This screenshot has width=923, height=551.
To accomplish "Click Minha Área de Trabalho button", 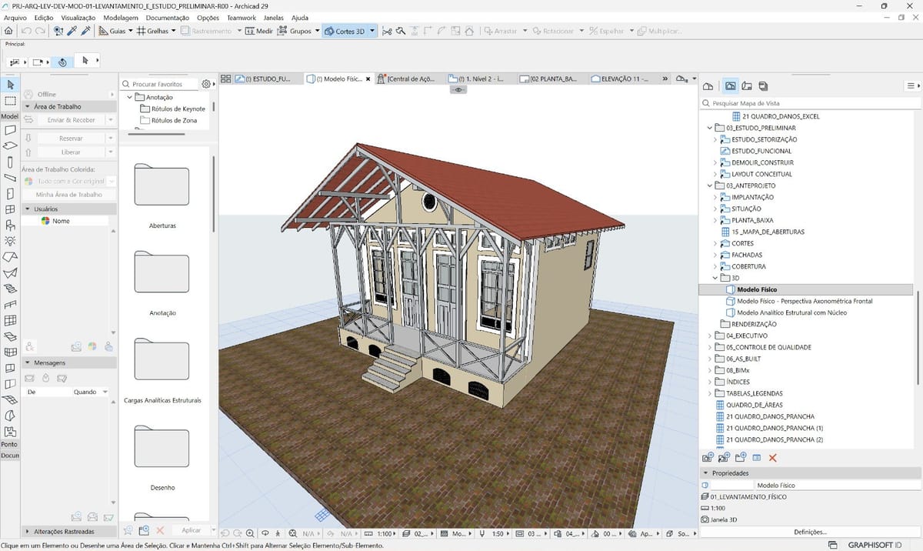I will (x=69, y=195).
